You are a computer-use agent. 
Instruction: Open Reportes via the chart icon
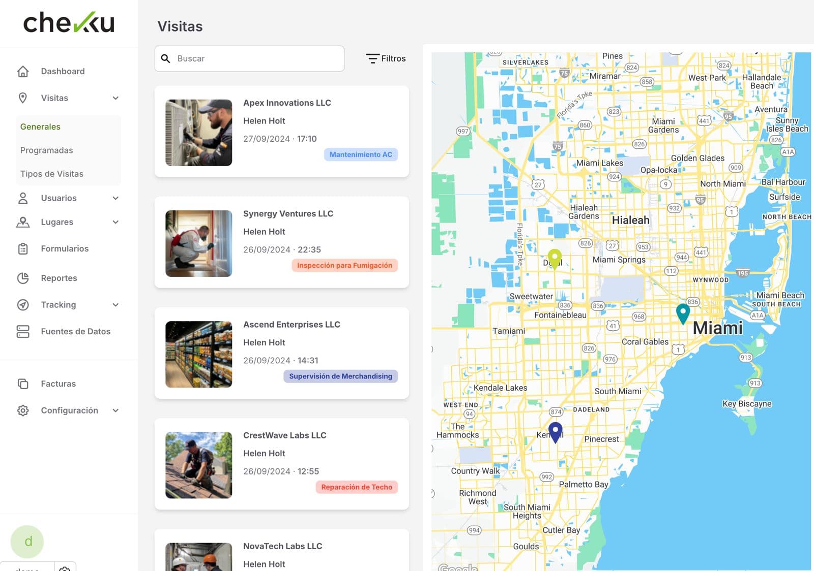pos(23,278)
